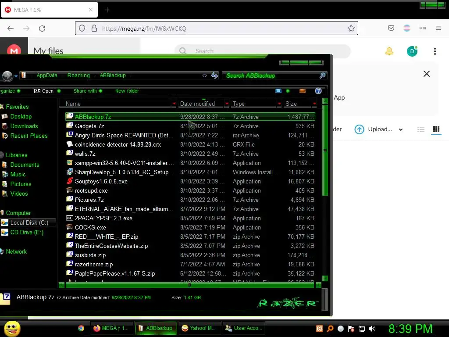Open MEGA three-dot options menu
This screenshot has height=337, width=449.
435,51
